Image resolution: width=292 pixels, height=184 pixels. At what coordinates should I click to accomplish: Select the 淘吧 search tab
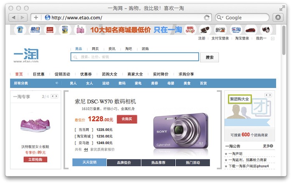point(128,49)
